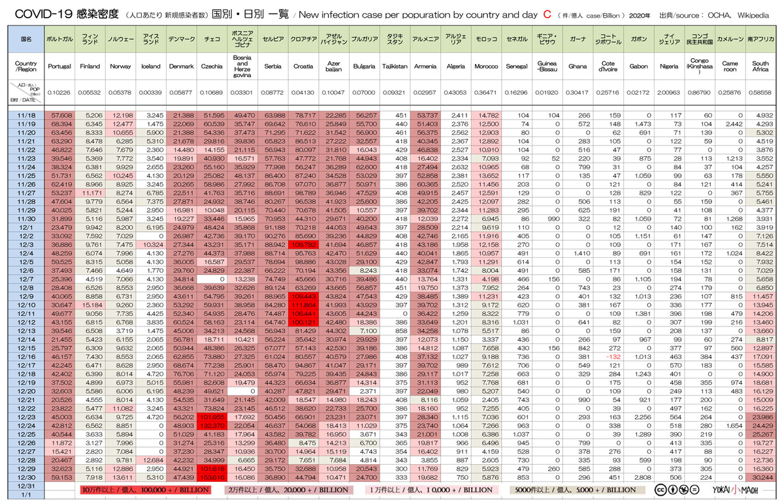
Task: Click the Cote d'Ivoire column header
Action: 608,67
